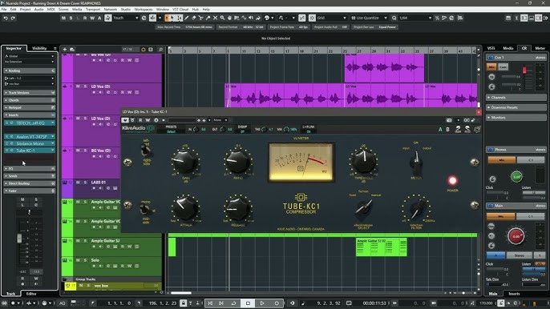The height and width of the screenshot is (309, 550).
Task: Toggle Auto-Scroll button in the toolbar
Action: pos(152,18)
